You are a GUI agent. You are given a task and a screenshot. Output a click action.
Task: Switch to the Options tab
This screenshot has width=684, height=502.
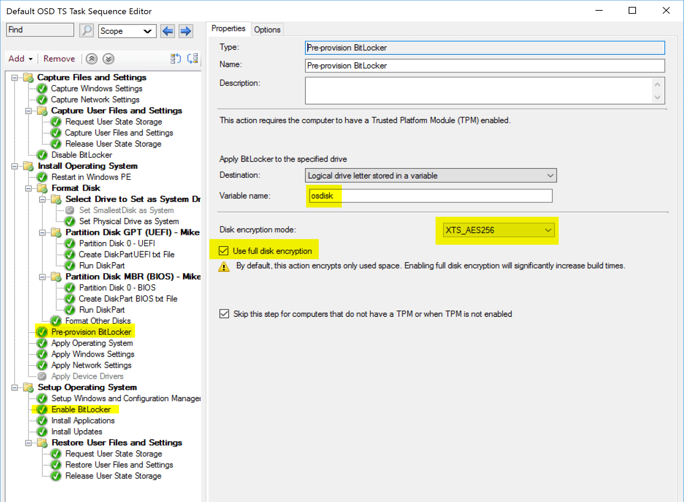(267, 29)
